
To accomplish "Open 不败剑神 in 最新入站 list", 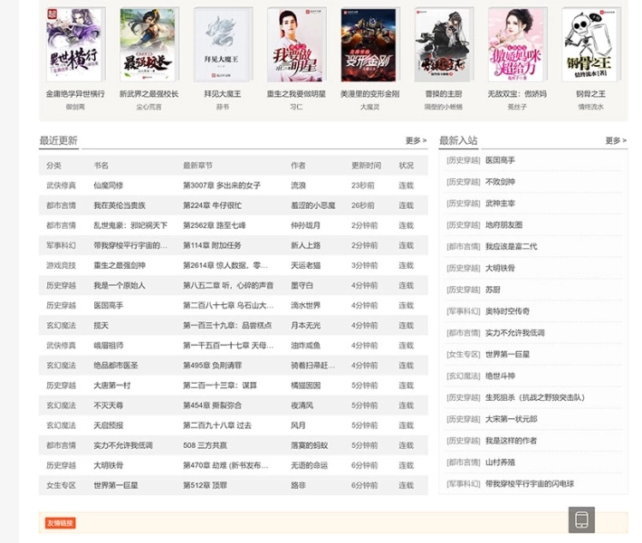I will [501, 182].
